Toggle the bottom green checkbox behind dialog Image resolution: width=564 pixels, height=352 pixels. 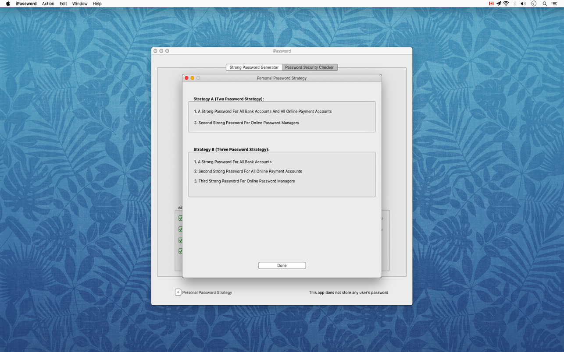[180, 251]
